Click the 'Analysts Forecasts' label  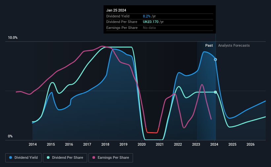234,45
